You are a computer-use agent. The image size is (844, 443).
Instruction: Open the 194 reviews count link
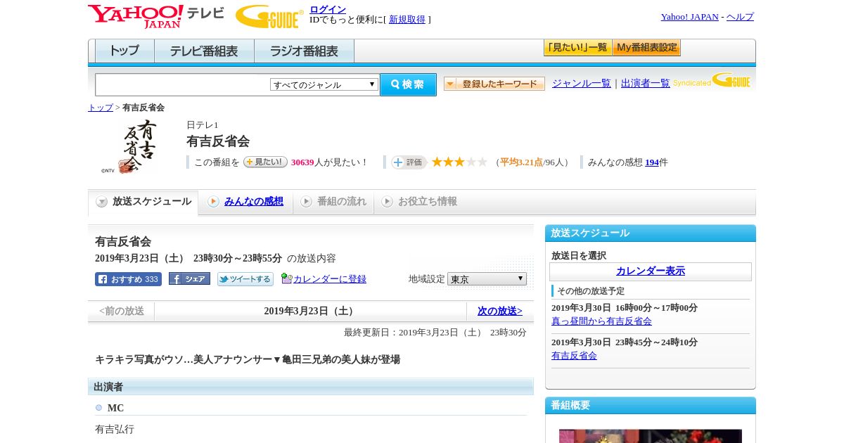[652, 162]
